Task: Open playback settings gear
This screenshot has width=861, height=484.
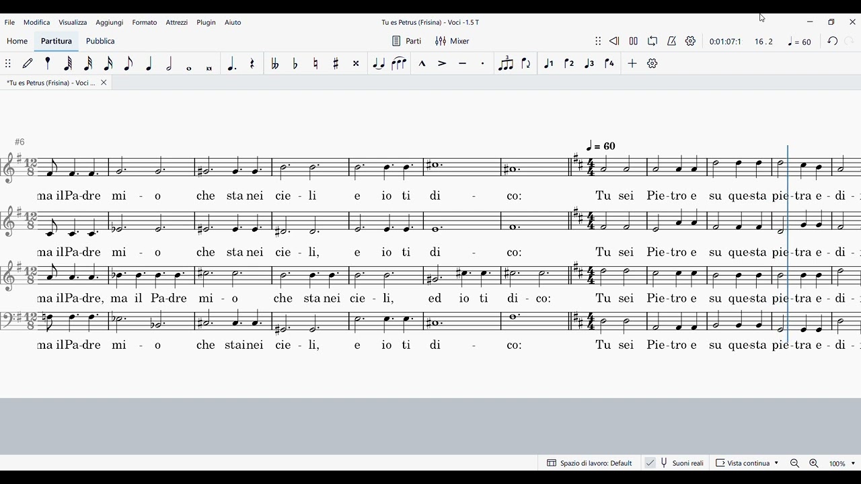Action: coord(690,41)
